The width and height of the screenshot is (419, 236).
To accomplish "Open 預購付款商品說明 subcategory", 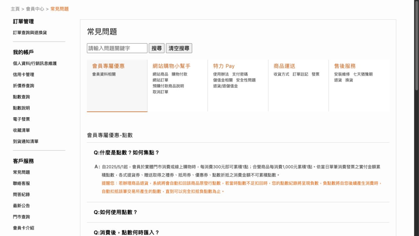I will 168,86.
